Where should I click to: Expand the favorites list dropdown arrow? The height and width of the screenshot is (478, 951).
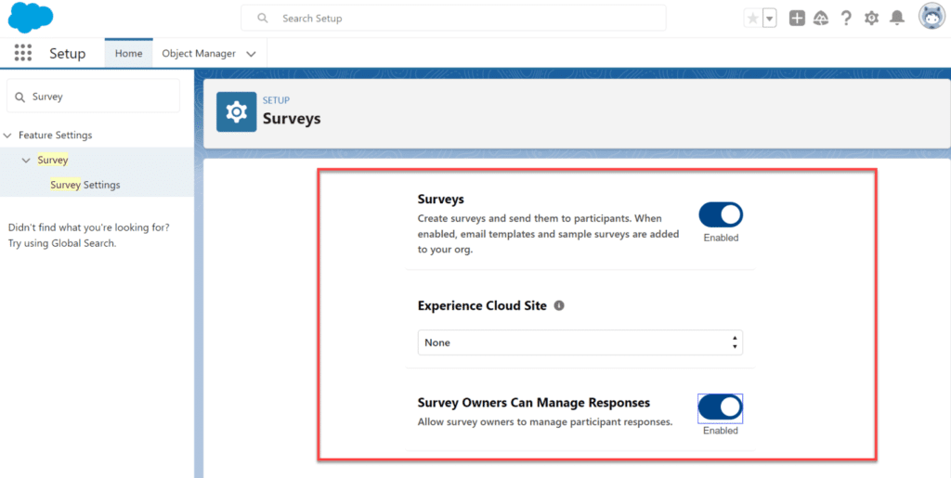tap(770, 19)
